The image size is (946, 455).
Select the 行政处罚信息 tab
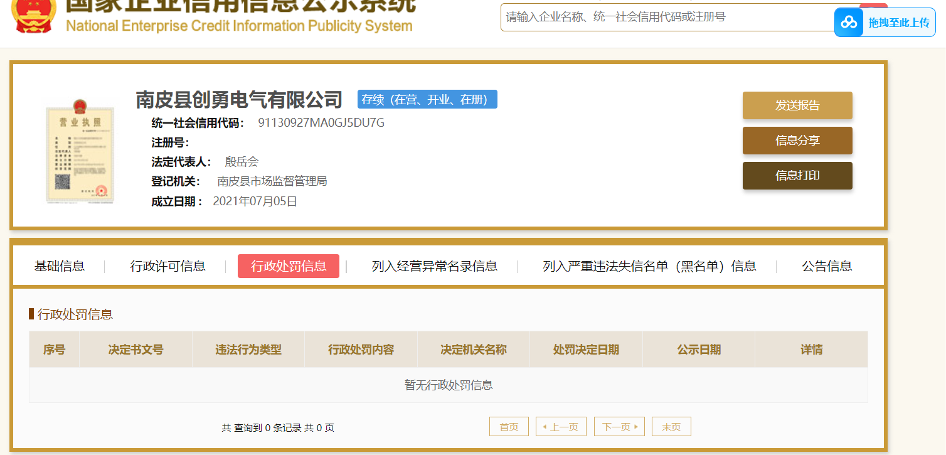point(289,266)
